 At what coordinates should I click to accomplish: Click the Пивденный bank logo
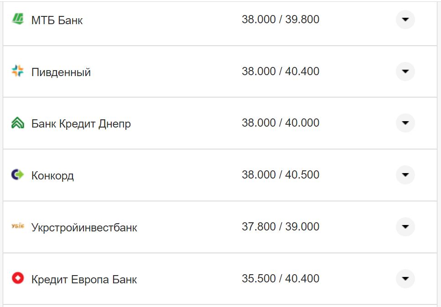(x=18, y=71)
